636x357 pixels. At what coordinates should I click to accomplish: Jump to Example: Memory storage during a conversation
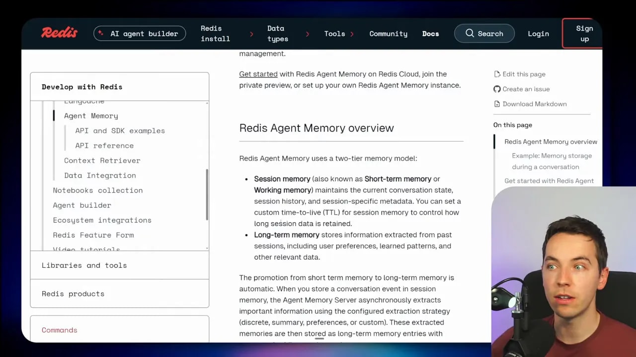(x=552, y=161)
